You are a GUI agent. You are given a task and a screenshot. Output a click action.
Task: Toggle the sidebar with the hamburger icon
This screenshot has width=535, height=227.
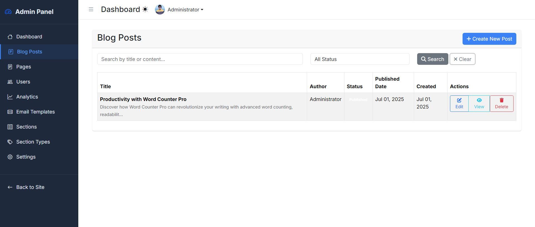pyautogui.click(x=91, y=9)
